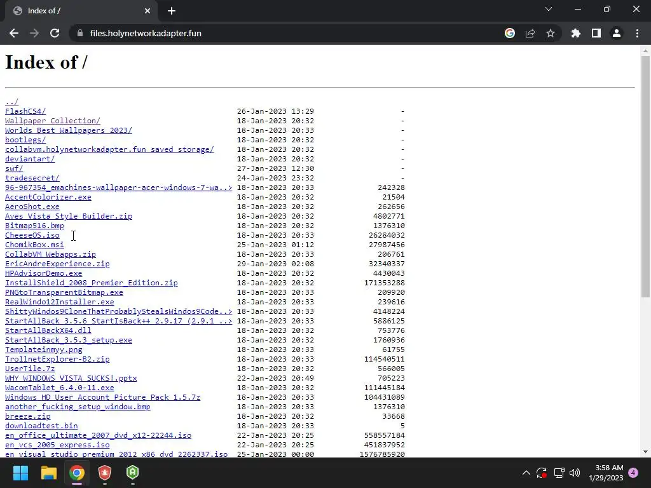The image size is (651, 488).
Task: Download AeroShot.exe
Action: (x=32, y=207)
